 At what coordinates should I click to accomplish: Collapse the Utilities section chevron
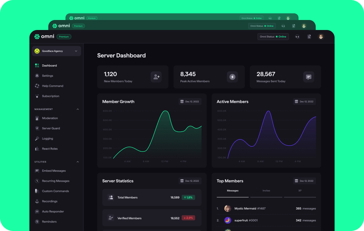coord(78,162)
